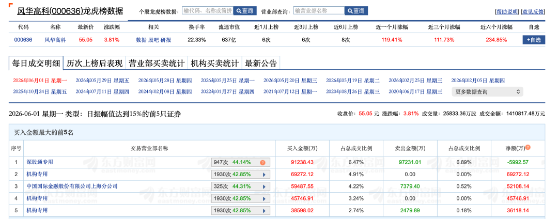The height and width of the screenshot is (219, 558).
Task: Click net amount -5992.57 cell
Action: click(518, 162)
